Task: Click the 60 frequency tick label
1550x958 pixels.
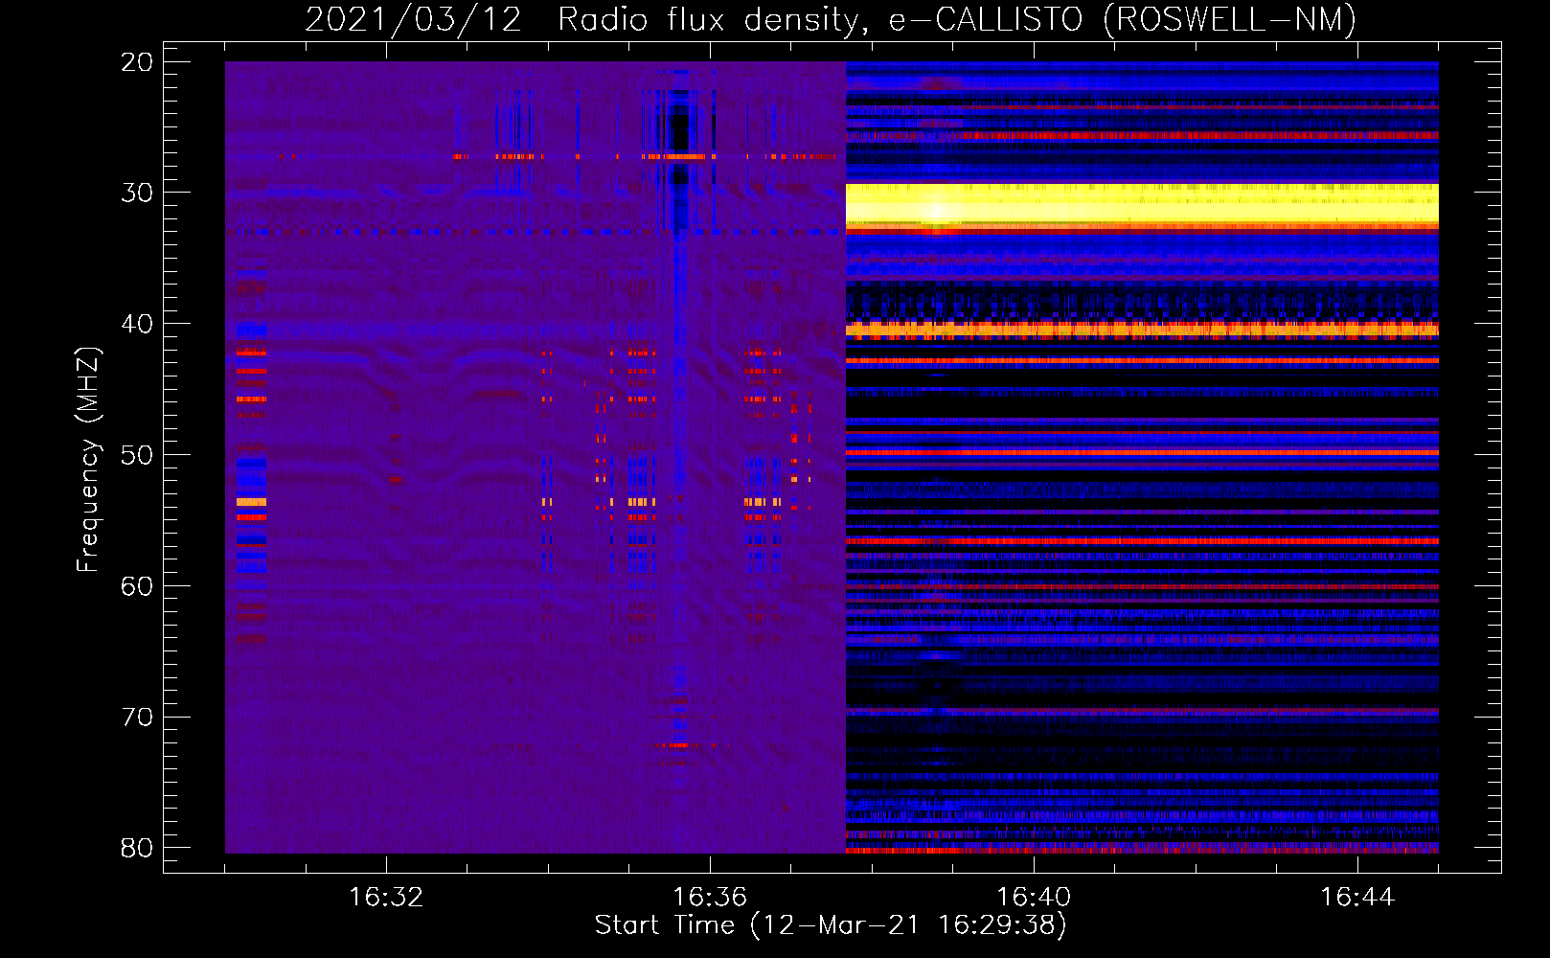Action: tap(137, 585)
